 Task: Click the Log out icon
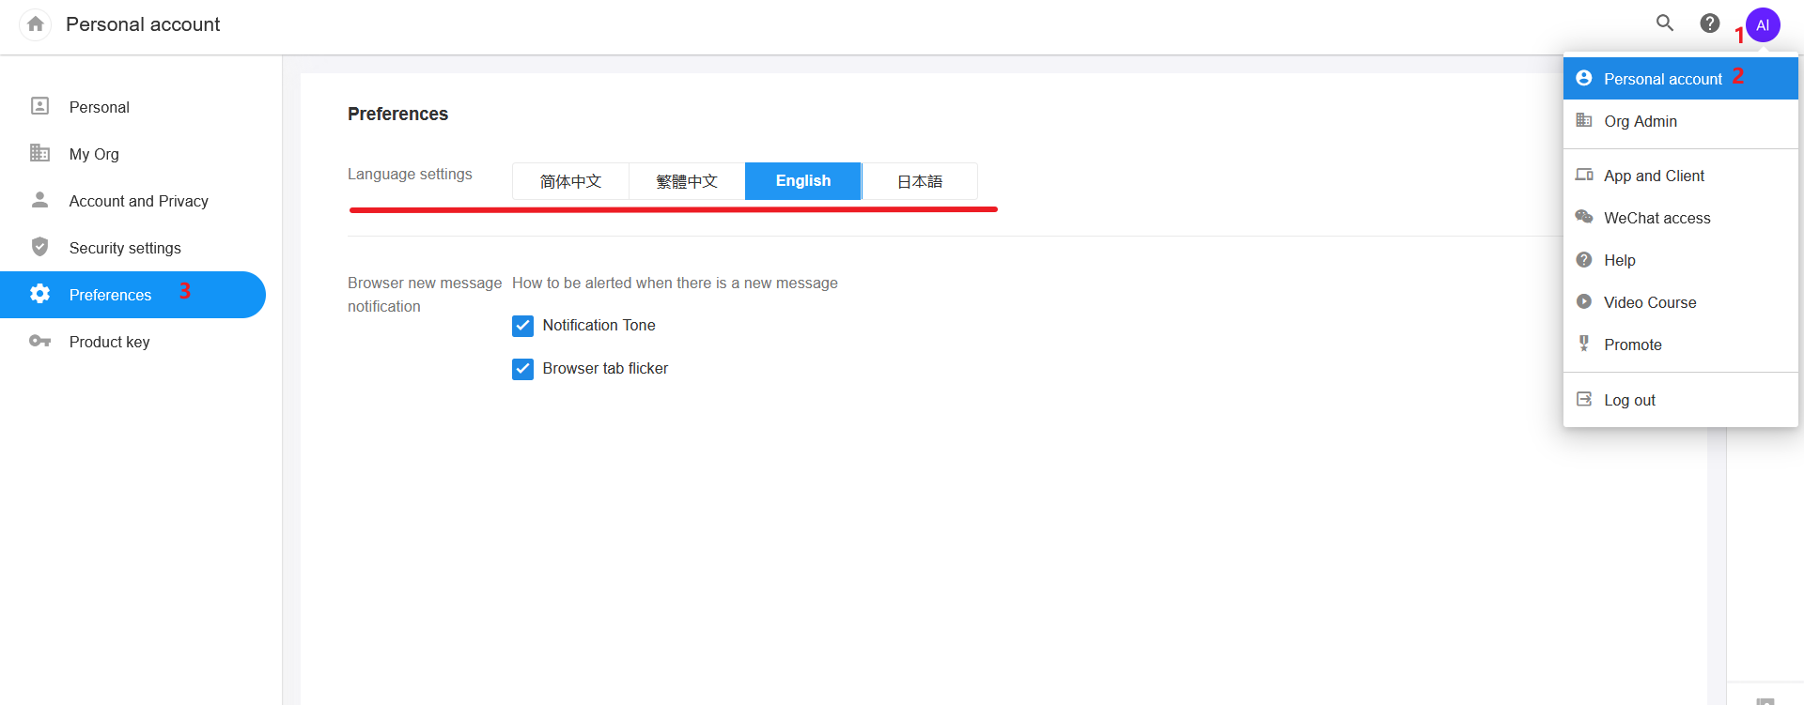[1584, 399]
